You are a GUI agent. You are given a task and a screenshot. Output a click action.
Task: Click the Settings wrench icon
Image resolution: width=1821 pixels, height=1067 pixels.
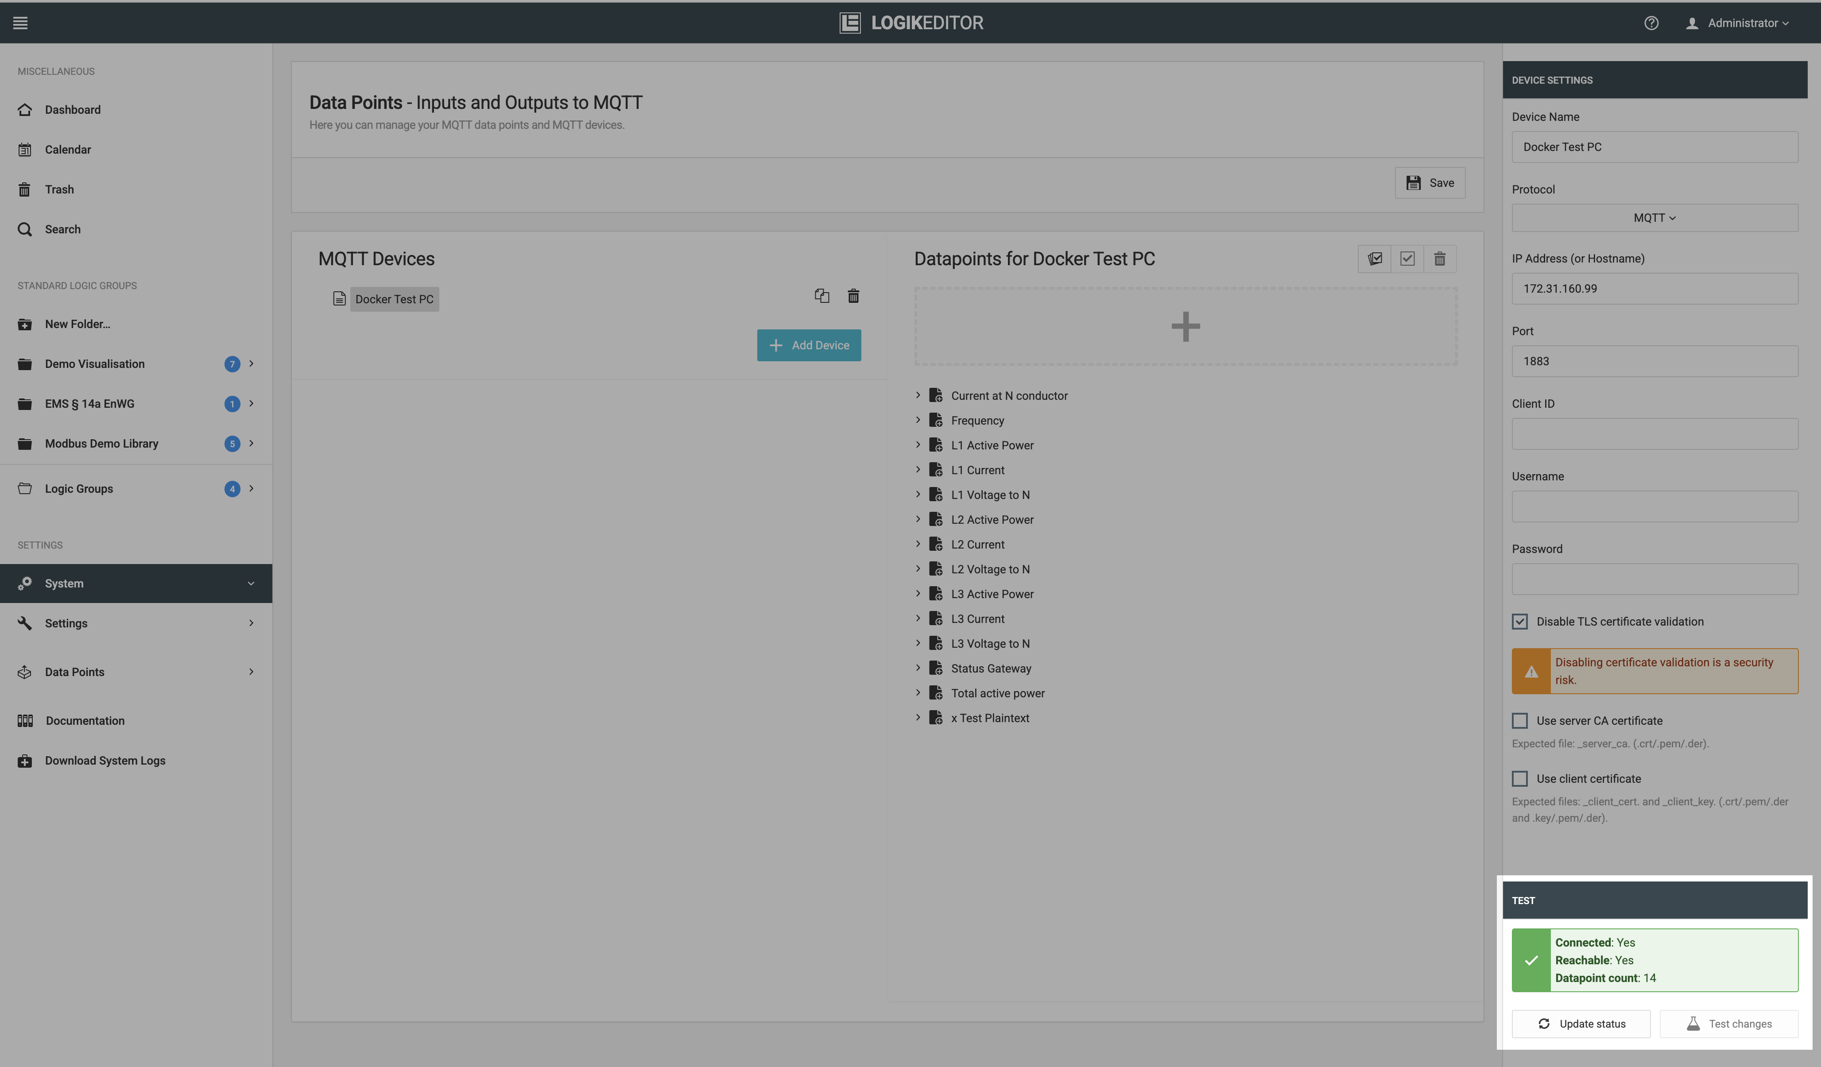pos(24,623)
